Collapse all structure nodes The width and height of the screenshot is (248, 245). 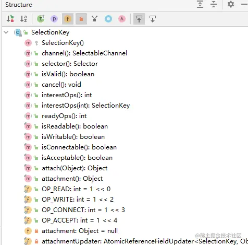[214, 4]
